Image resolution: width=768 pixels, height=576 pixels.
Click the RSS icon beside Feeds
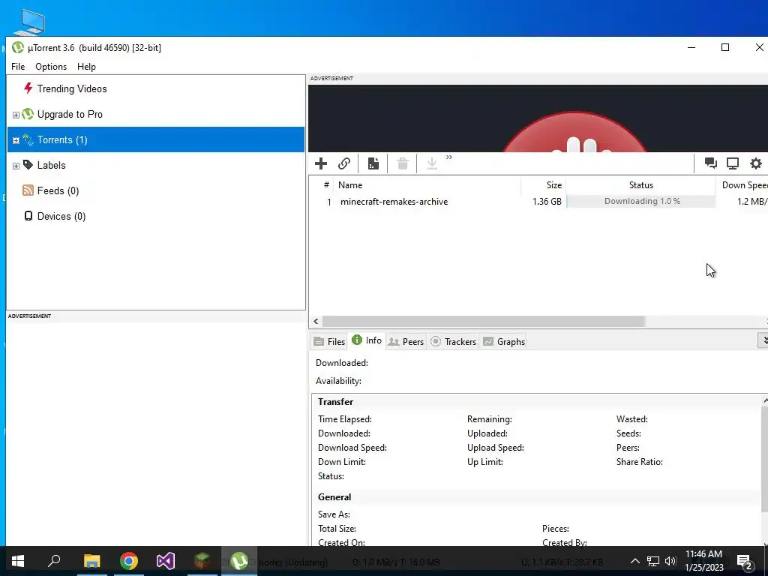point(28,190)
